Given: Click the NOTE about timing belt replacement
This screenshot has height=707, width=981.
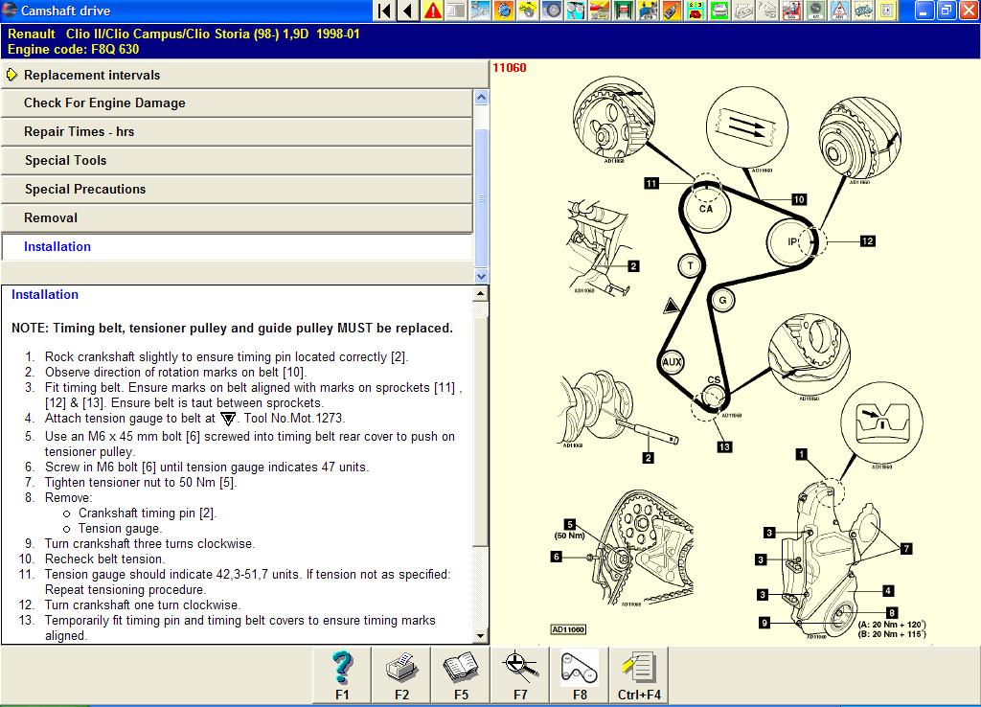Looking at the screenshot, I should click(232, 328).
